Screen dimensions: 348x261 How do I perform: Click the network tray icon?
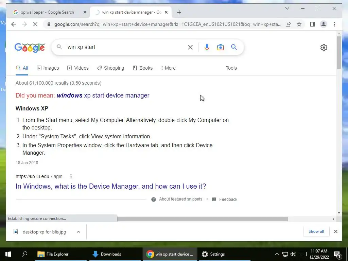[x=285, y=254]
